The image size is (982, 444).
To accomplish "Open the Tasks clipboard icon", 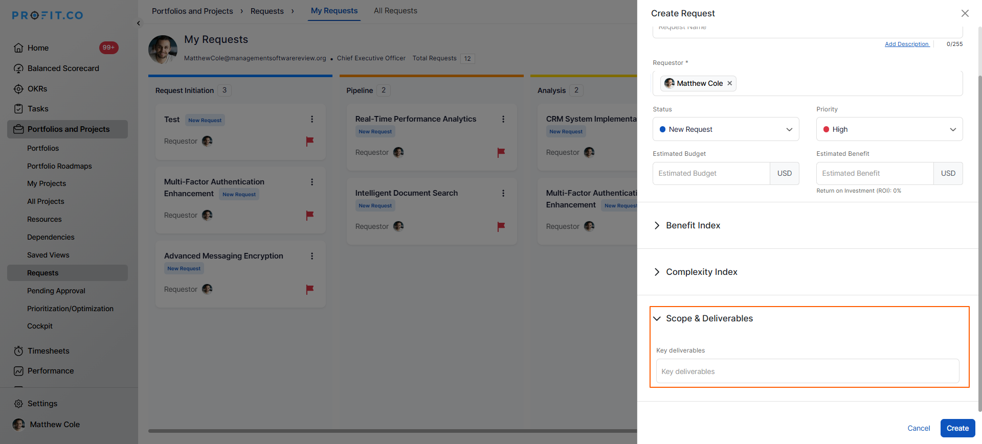I will (18, 109).
